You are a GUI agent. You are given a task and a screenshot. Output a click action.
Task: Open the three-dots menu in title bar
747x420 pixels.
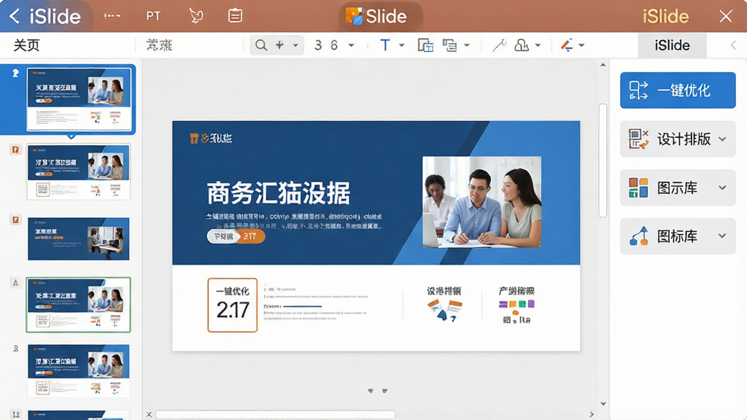pos(112,16)
